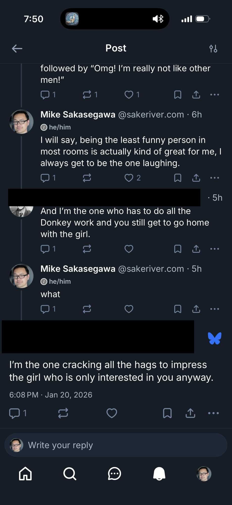Open more options on "what" post

click(x=215, y=309)
